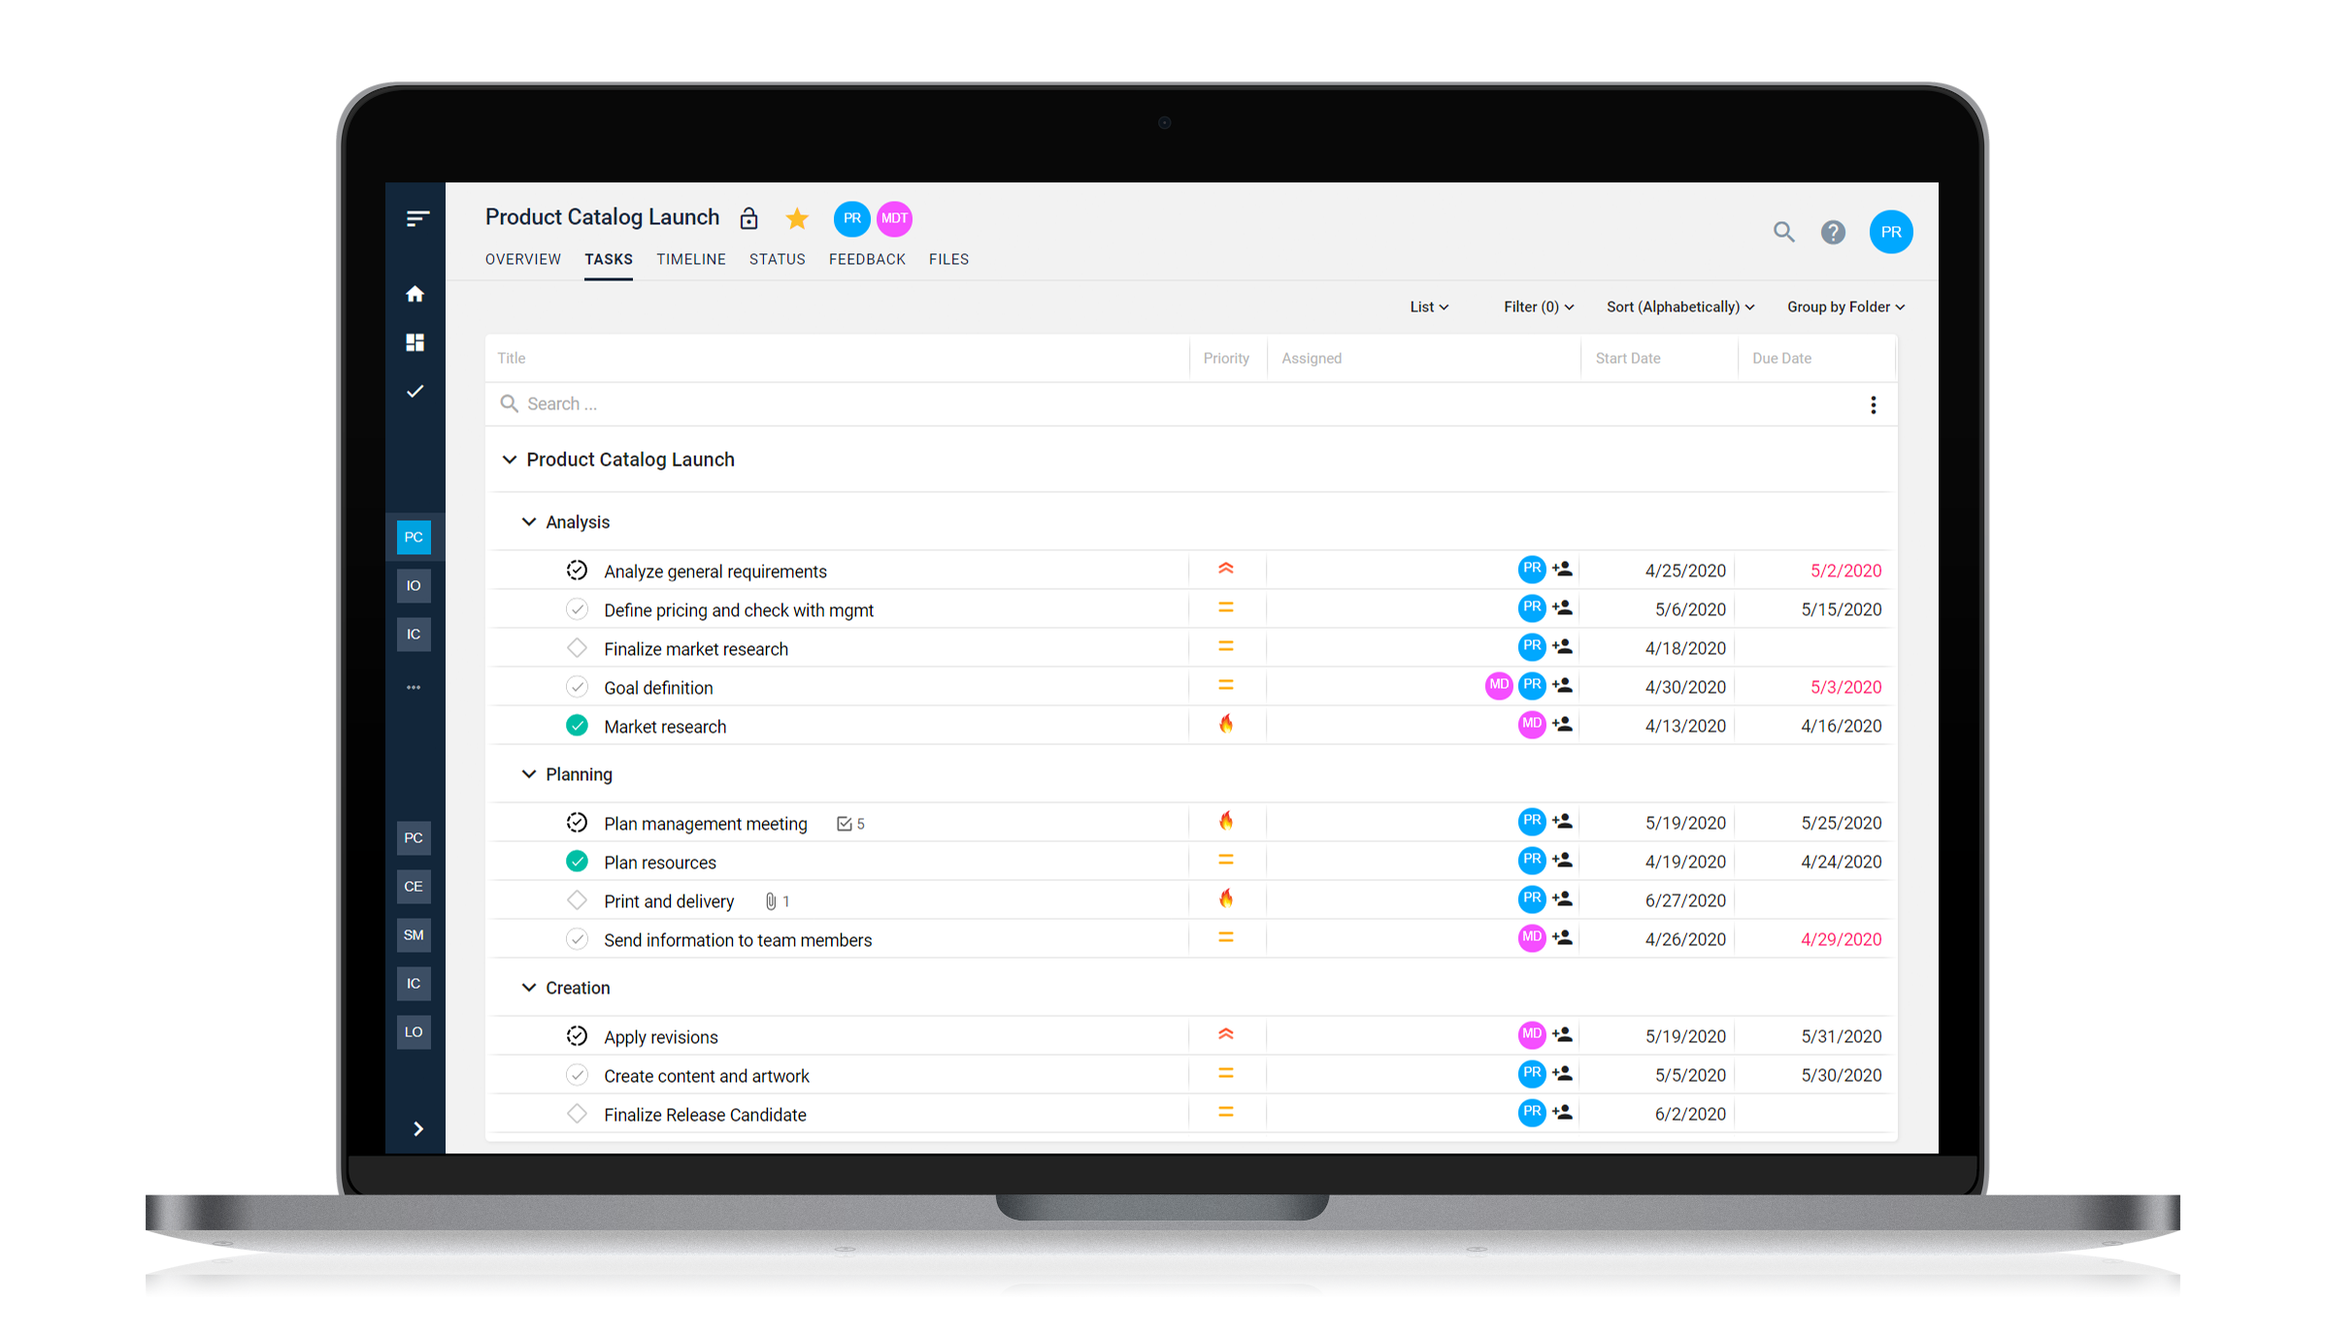
Task: Mark Send information to team members complete
Action: [577, 939]
